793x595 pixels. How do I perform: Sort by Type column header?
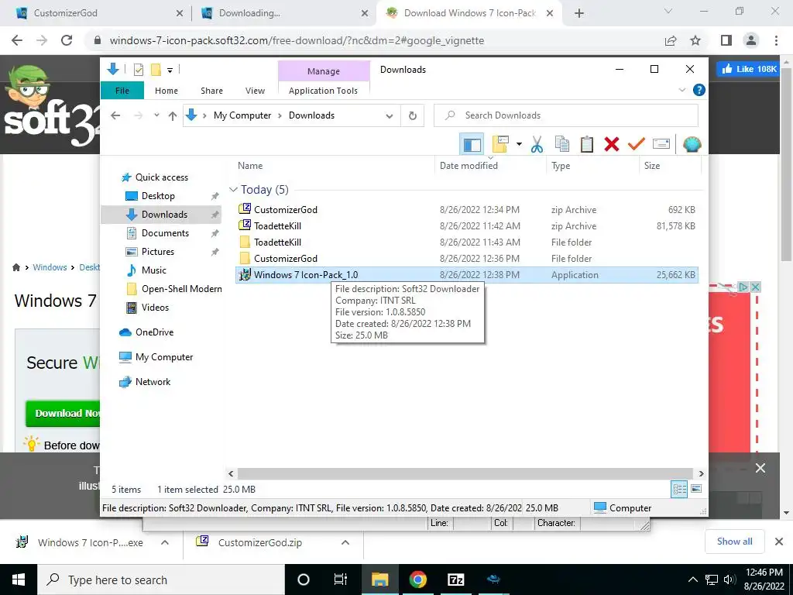592,166
